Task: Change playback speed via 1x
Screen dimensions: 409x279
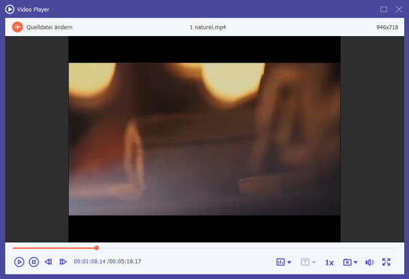Action: click(x=329, y=263)
